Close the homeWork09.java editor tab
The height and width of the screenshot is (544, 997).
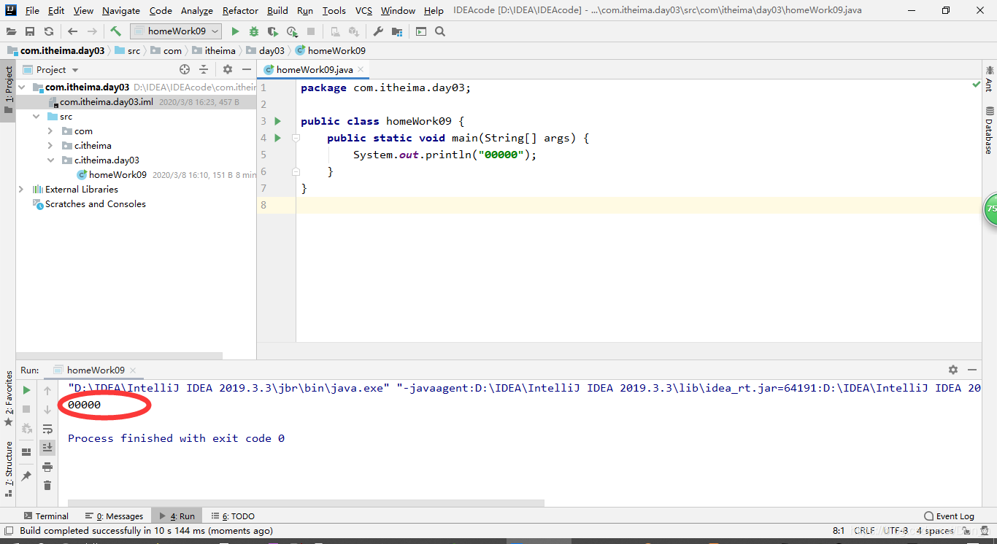click(361, 70)
